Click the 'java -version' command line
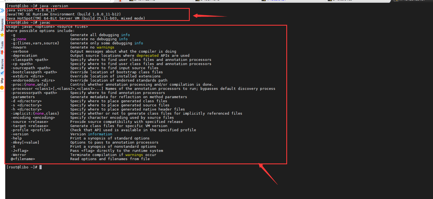This screenshot has width=433, height=199. coord(37,6)
